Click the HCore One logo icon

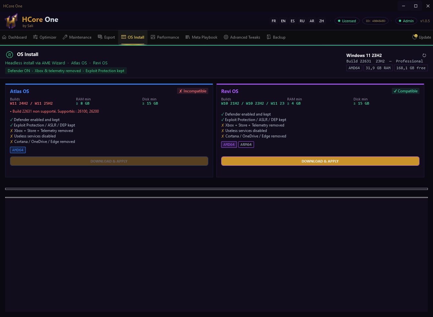click(11, 21)
